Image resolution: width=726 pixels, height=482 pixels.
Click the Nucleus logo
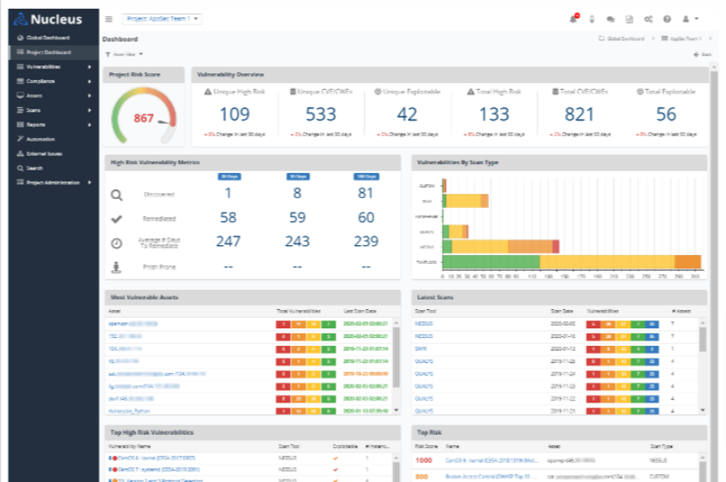pos(48,19)
